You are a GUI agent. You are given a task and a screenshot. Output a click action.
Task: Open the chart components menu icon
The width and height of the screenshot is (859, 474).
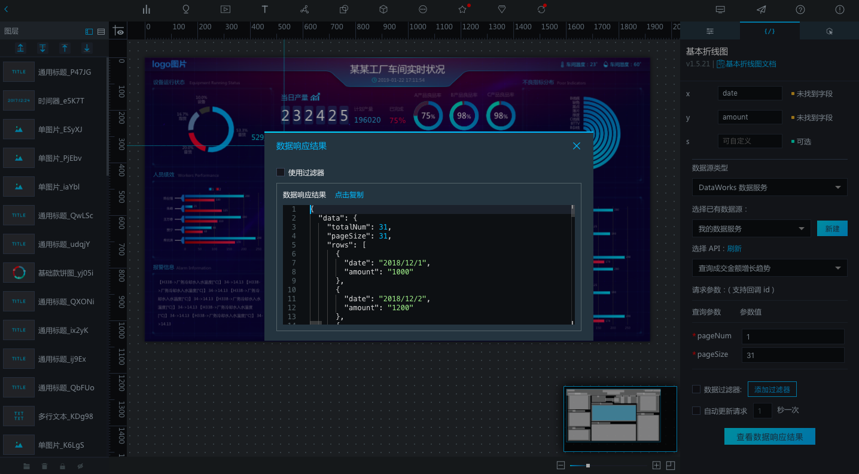(147, 10)
